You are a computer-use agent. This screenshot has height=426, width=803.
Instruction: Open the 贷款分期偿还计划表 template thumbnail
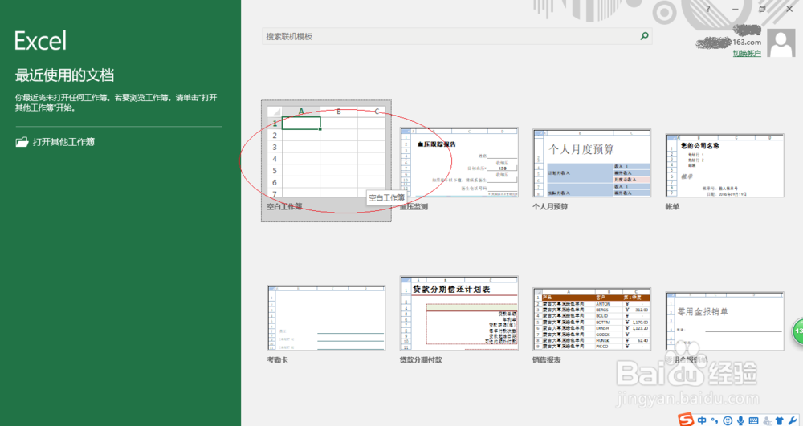(459, 314)
